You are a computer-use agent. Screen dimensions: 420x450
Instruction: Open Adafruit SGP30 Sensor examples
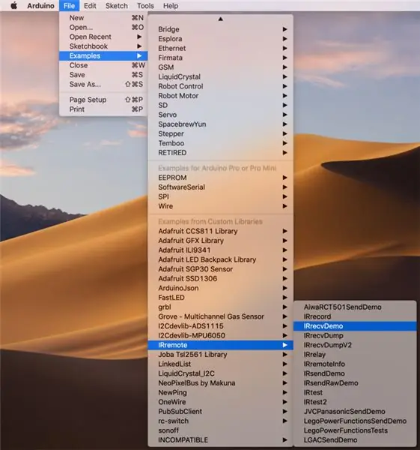click(x=220, y=269)
